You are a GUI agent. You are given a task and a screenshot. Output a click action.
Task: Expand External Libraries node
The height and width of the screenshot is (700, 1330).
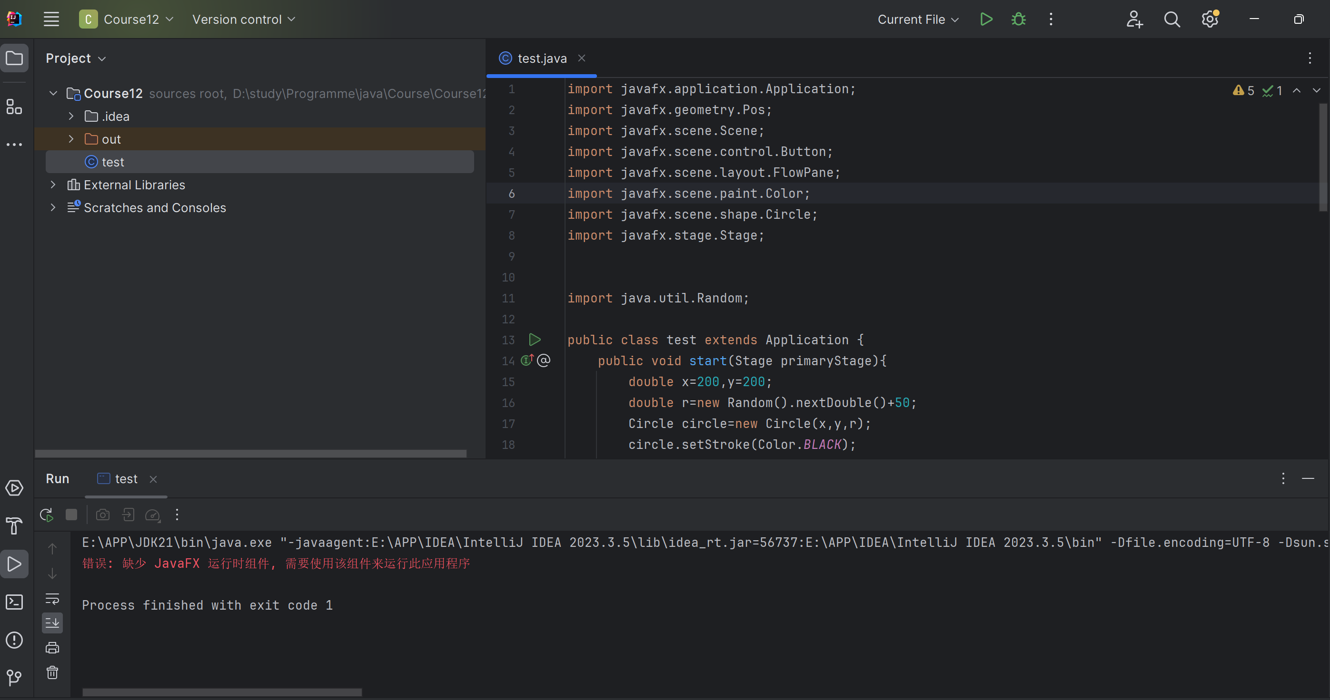tap(53, 185)
